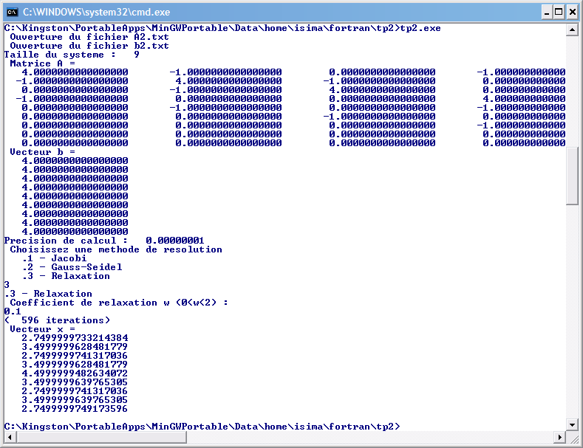Click the horizontal scrollbar left arrow
The height and width of the screenshot is (448, 583).
10,437
